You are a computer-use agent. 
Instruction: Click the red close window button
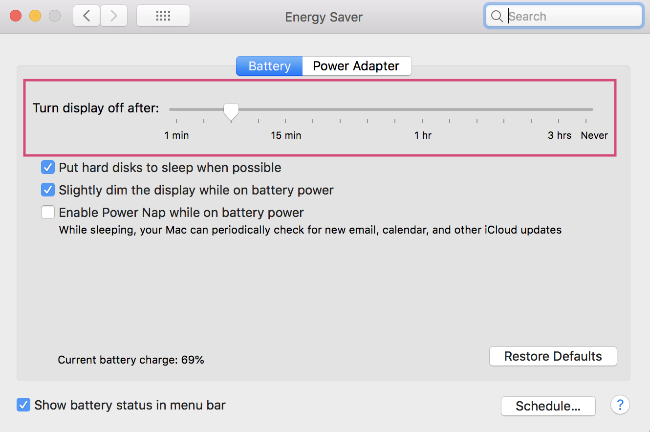click(x=16, y=16)
